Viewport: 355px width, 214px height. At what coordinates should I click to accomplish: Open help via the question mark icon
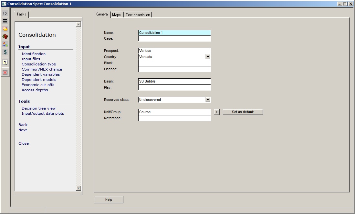pyautogui.click(x=5, y=63)
